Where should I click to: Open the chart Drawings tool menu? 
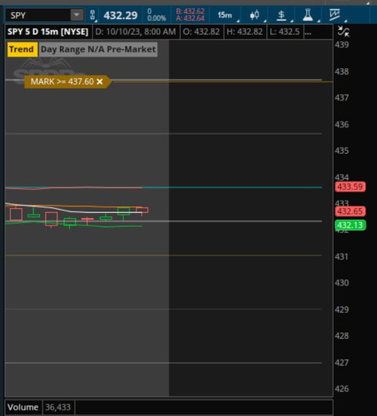(x=335, y=15)
